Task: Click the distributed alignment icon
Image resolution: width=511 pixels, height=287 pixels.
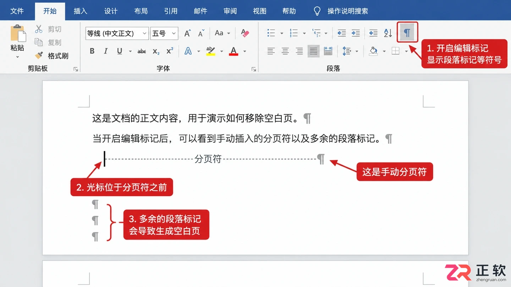Action: pyautogui.click(x=328, y=51)
